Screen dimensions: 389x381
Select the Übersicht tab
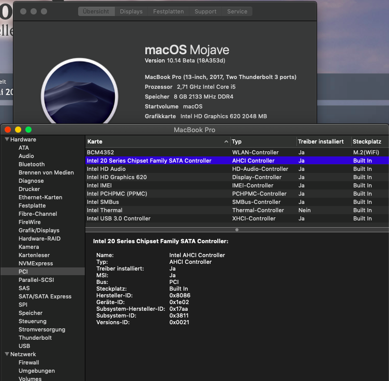96,11
